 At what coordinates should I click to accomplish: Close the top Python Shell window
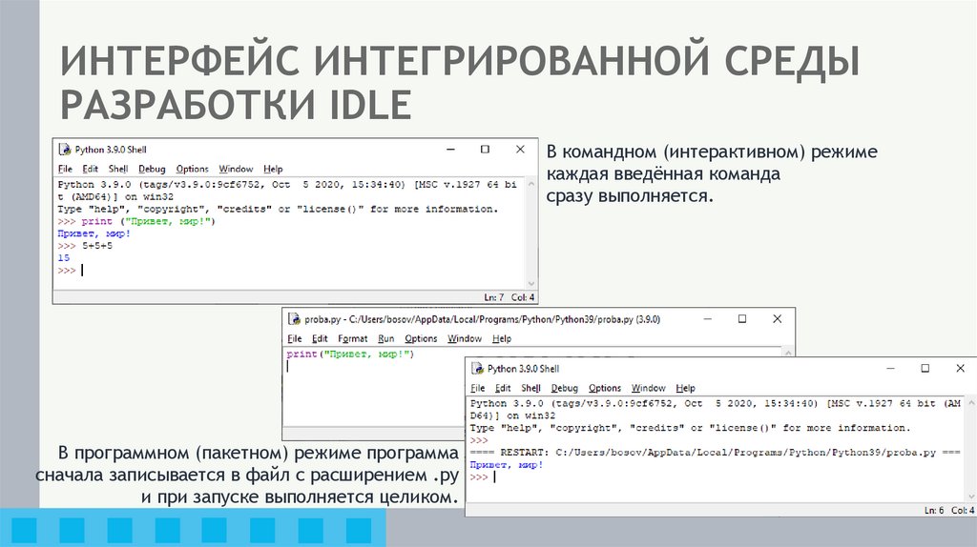pos(520,150)
